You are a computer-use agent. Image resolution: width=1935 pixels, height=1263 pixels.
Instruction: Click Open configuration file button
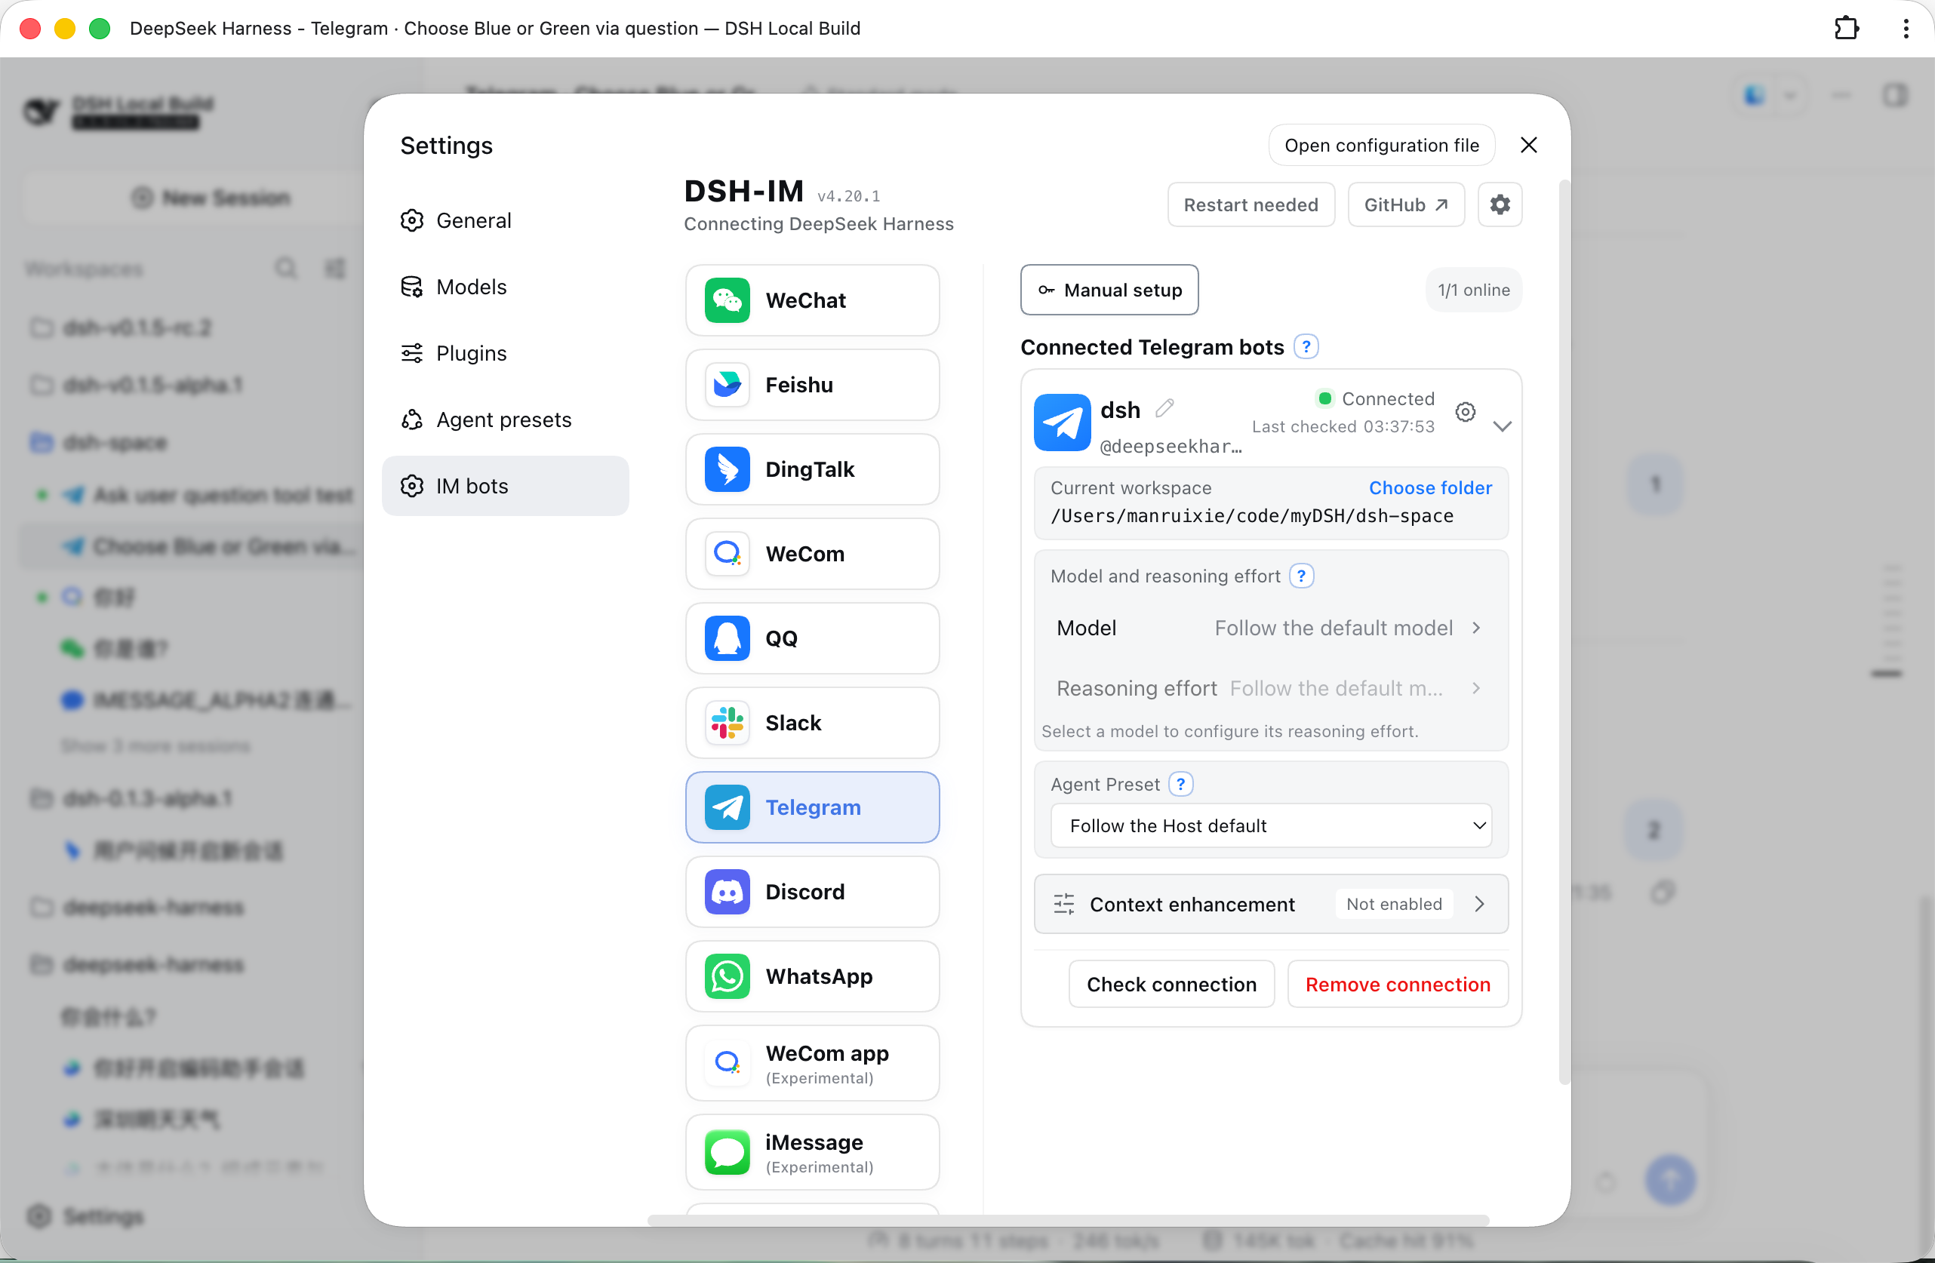(x=1381, y=146)
